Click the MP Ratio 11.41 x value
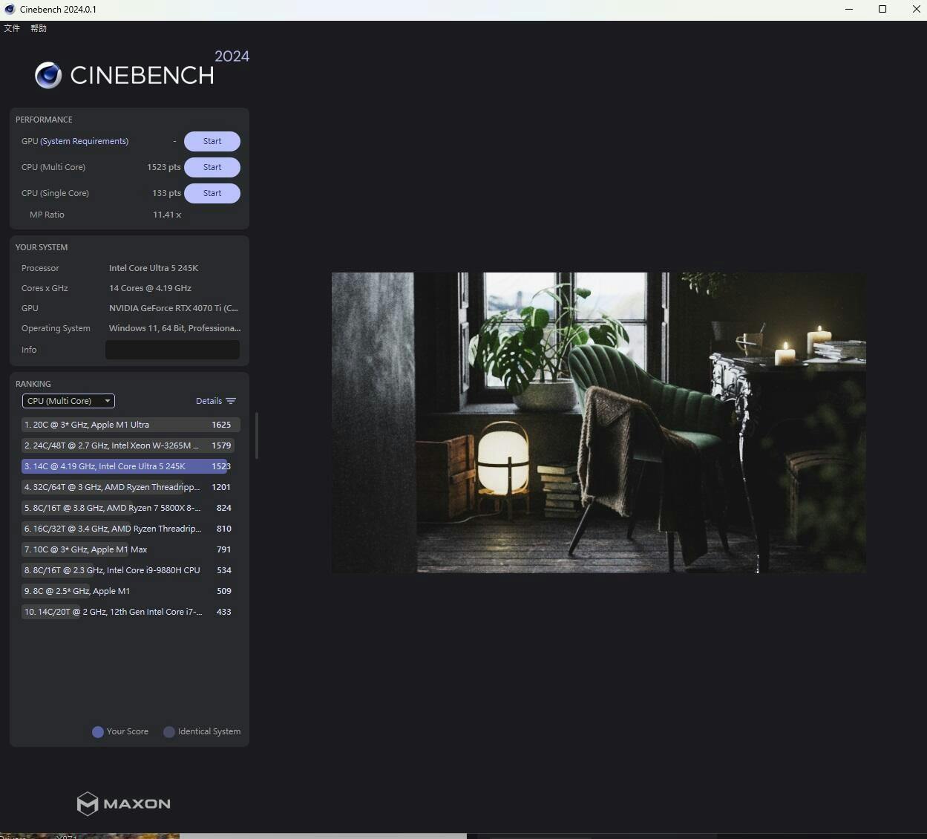Image resolution: width=927 pixels, height=839 pixels. 167,215
